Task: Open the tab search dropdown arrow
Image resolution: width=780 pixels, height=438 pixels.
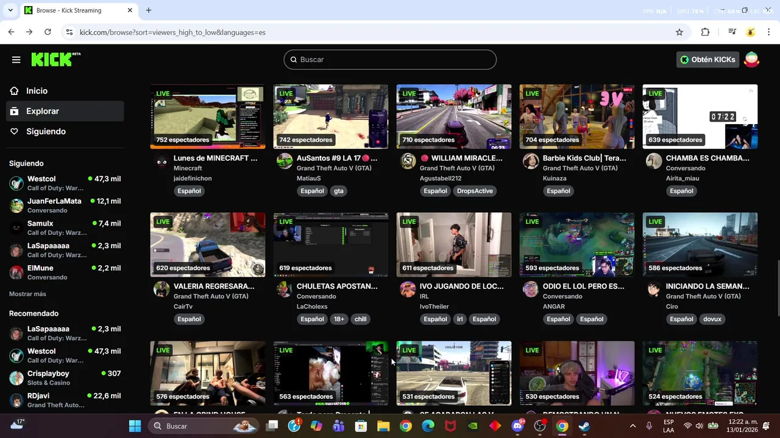Action: 10,10
